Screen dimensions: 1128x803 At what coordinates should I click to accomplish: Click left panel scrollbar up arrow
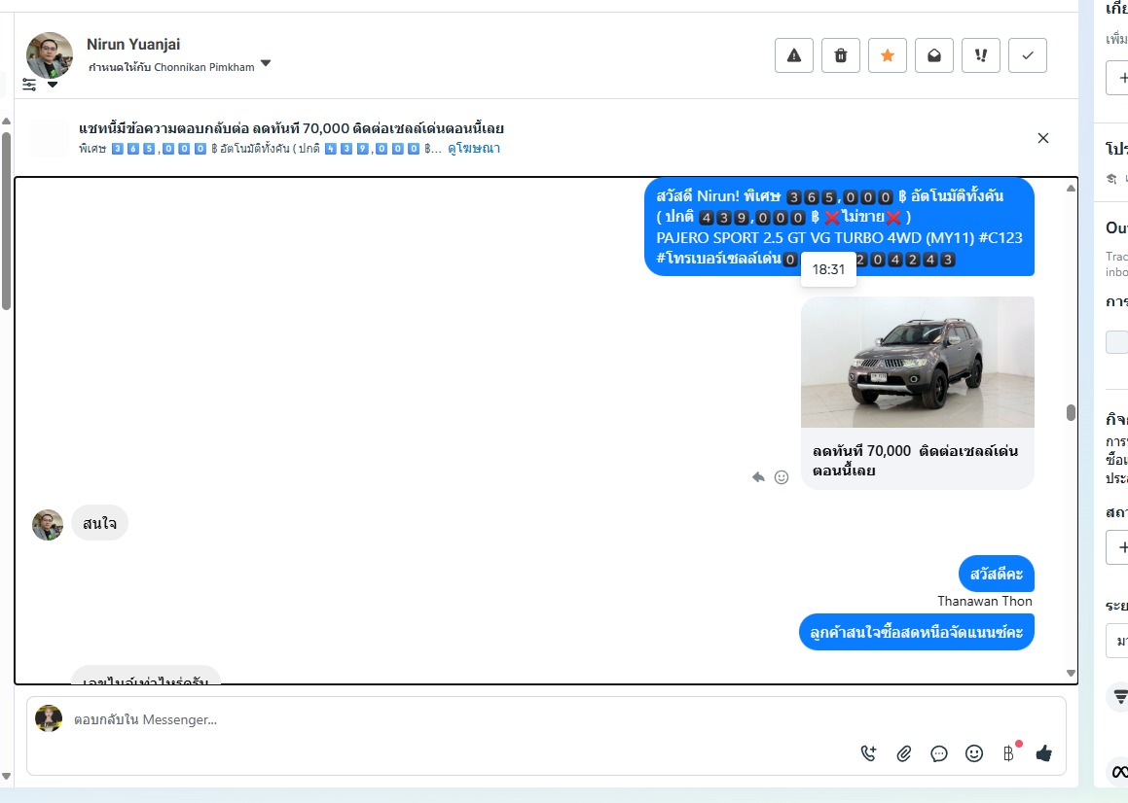(x=6, y=121)
